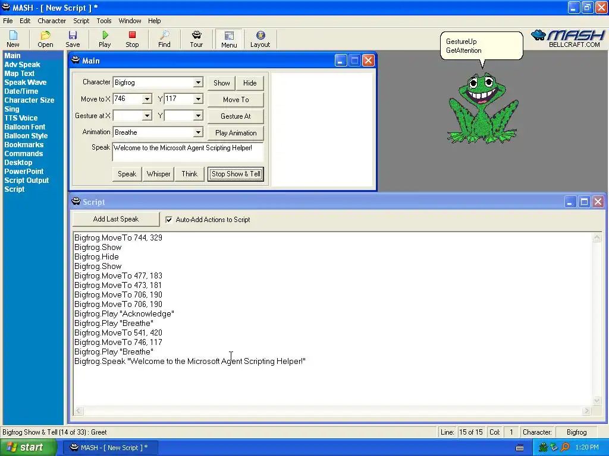Open the Script menu
The width and height of the screenshot is (609, 456).
click(x=81, y=21)
